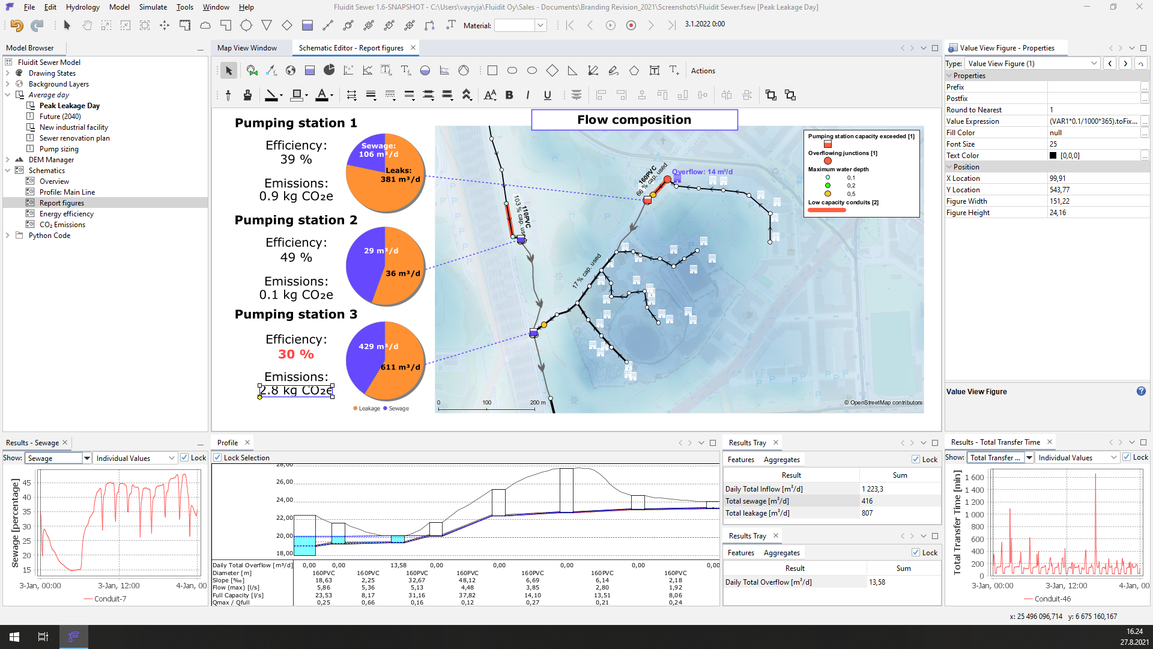Start recording with the red record button
Viewport: 1153px width, 649px height.
[x=631, y=25]
